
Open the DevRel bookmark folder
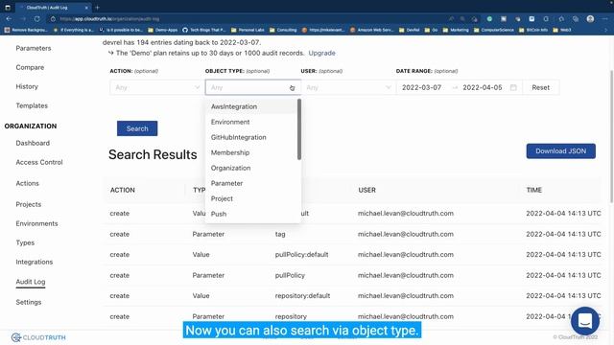pyautogui.click(x=410, y=30)
